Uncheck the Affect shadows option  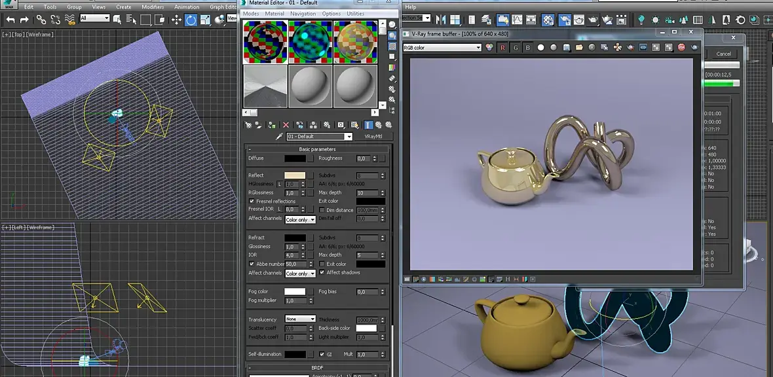tap(322, 272)
